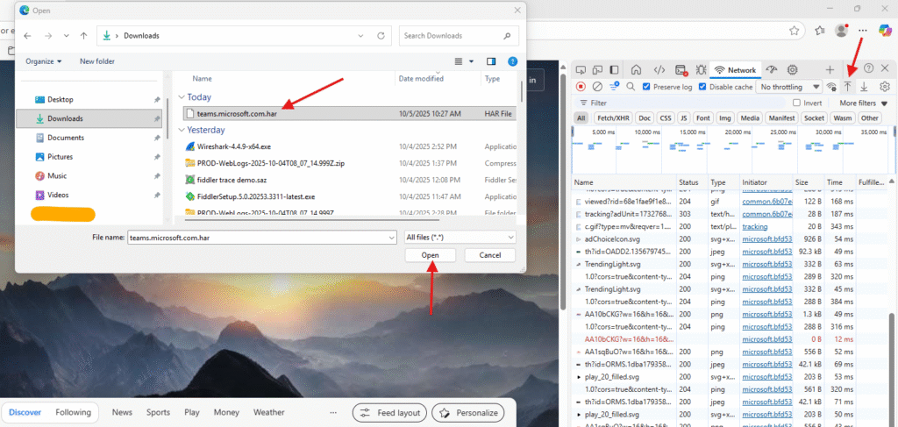The height and width of the screenshot is (427, 898).
Task: Open the network search magnifier
Action: [x=630, y=87]
